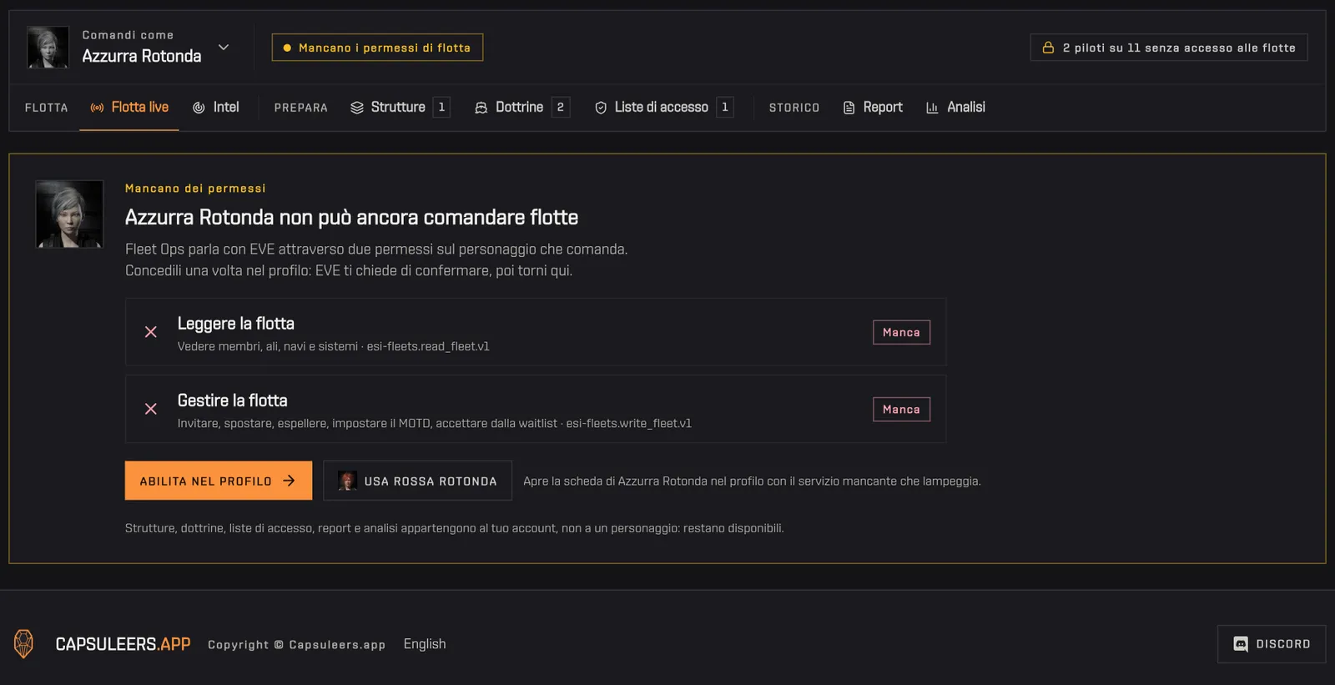This screenshot has width=1335, height=685.
Task: Click the esi-fleets.read_fleet.v1 scope text
Action: 428,346
